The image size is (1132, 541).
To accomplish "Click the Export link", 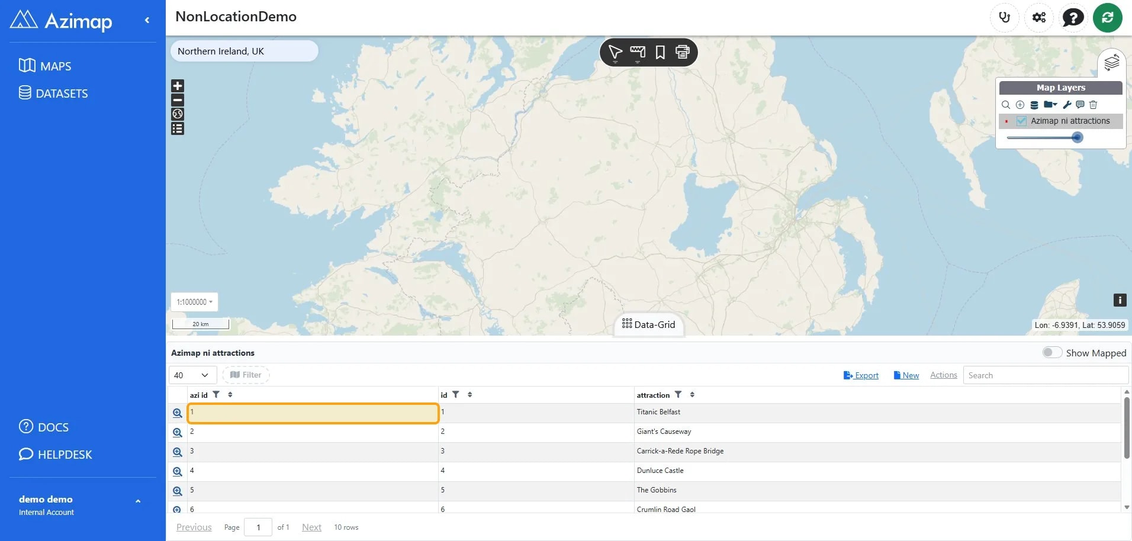I will pos(861,375).
